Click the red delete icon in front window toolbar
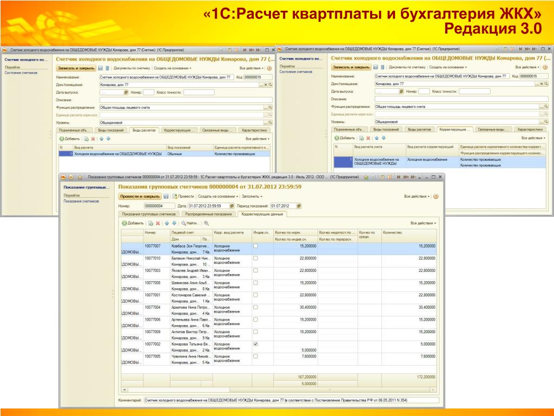The height and width of the screenshot is (416, 554). click(x=158, y=223)
